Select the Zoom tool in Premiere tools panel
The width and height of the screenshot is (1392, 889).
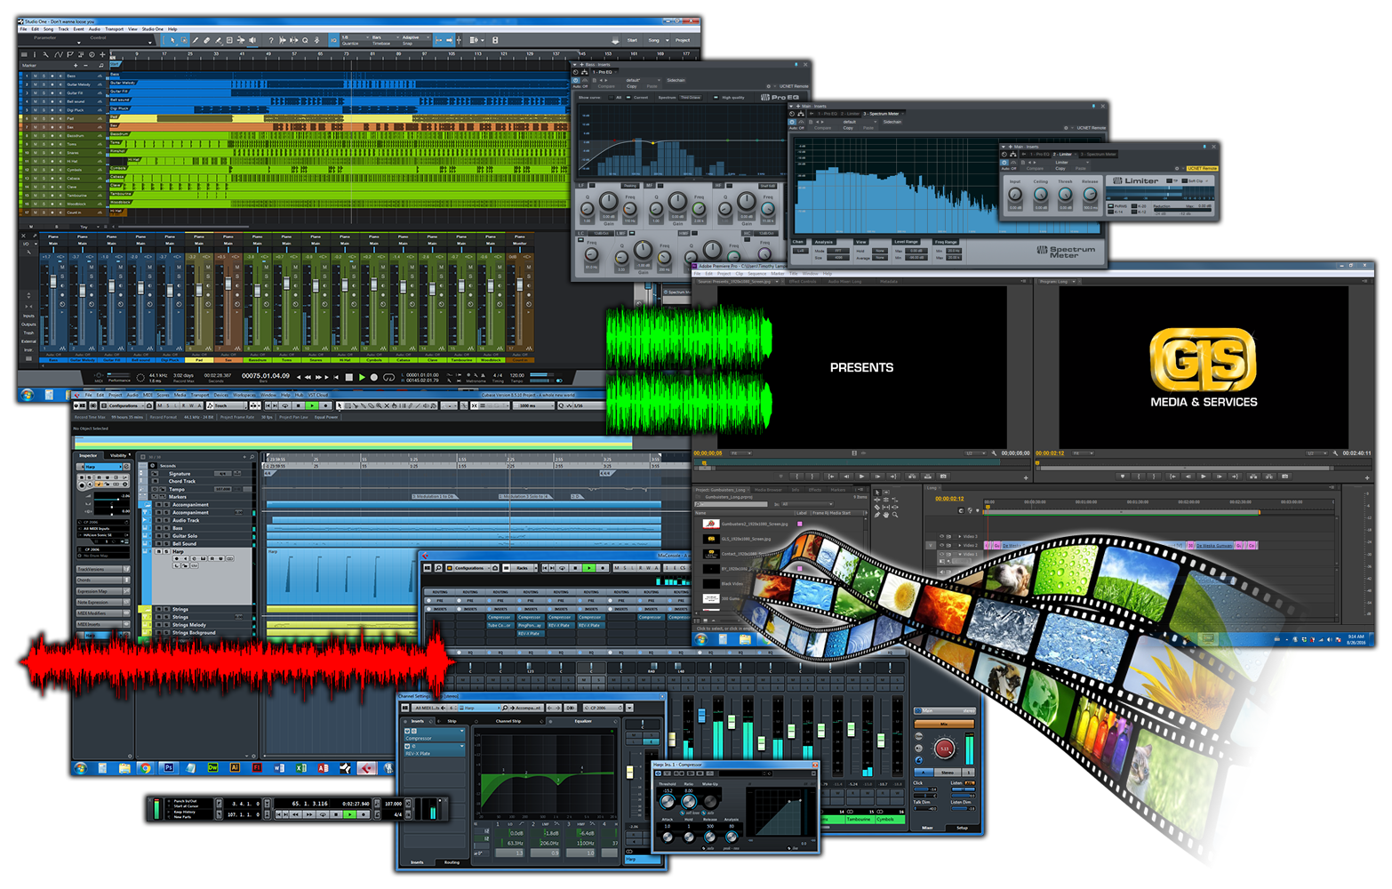tap(895, 515)
